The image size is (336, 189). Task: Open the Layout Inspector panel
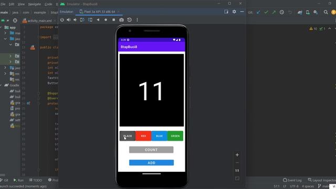coord(322,180)
